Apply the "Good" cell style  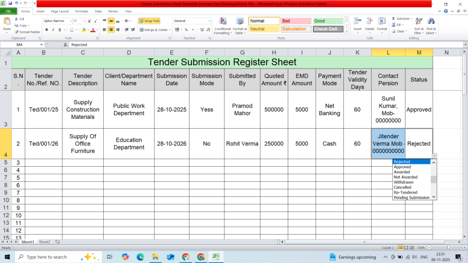[328, 21]
